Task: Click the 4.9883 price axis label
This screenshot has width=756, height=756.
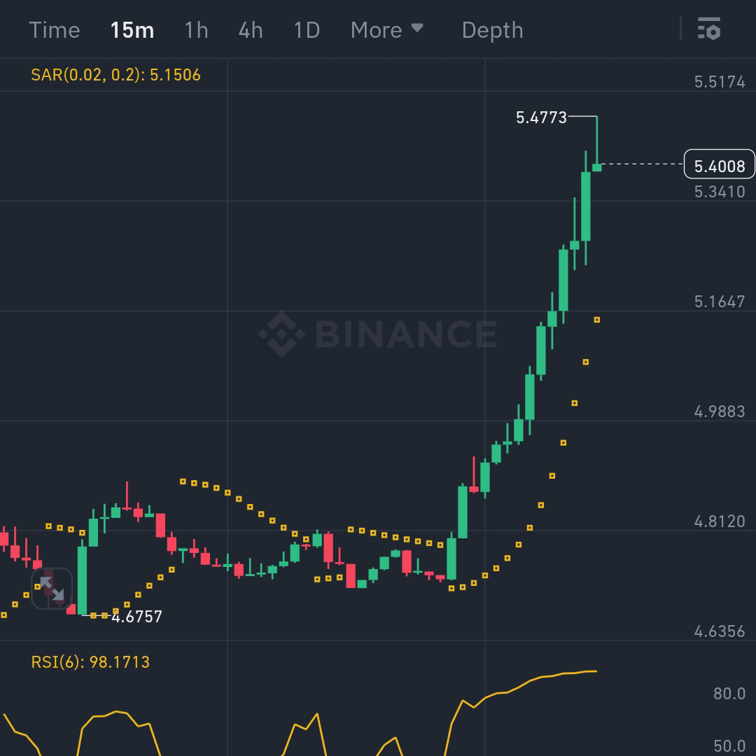Action: 720,412
